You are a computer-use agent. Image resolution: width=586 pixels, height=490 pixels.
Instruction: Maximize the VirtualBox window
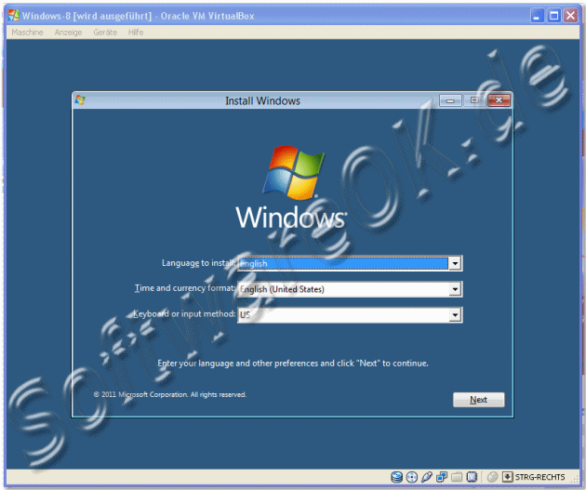[553, 16]
